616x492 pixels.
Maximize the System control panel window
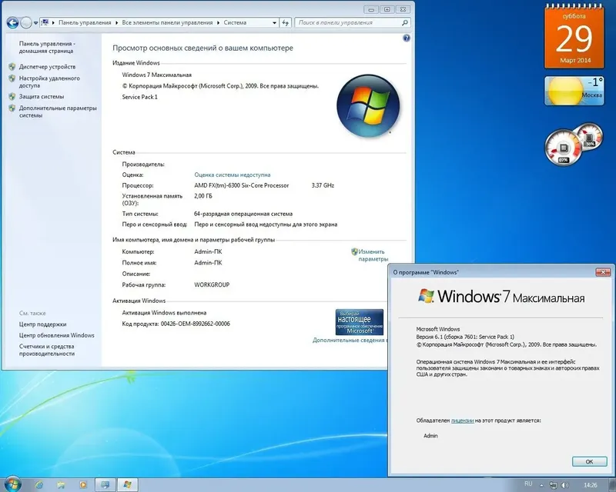point(387,9)
